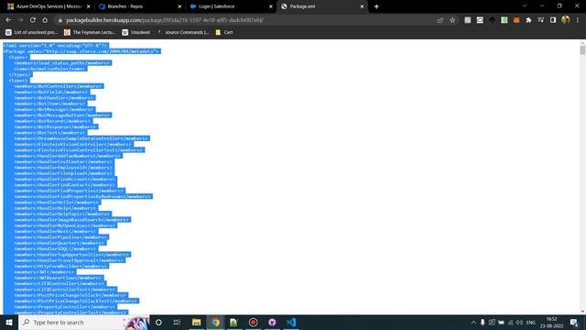Open the Extensions puzzle piece menu
The image size is (586, 330).
pos(528,20)
